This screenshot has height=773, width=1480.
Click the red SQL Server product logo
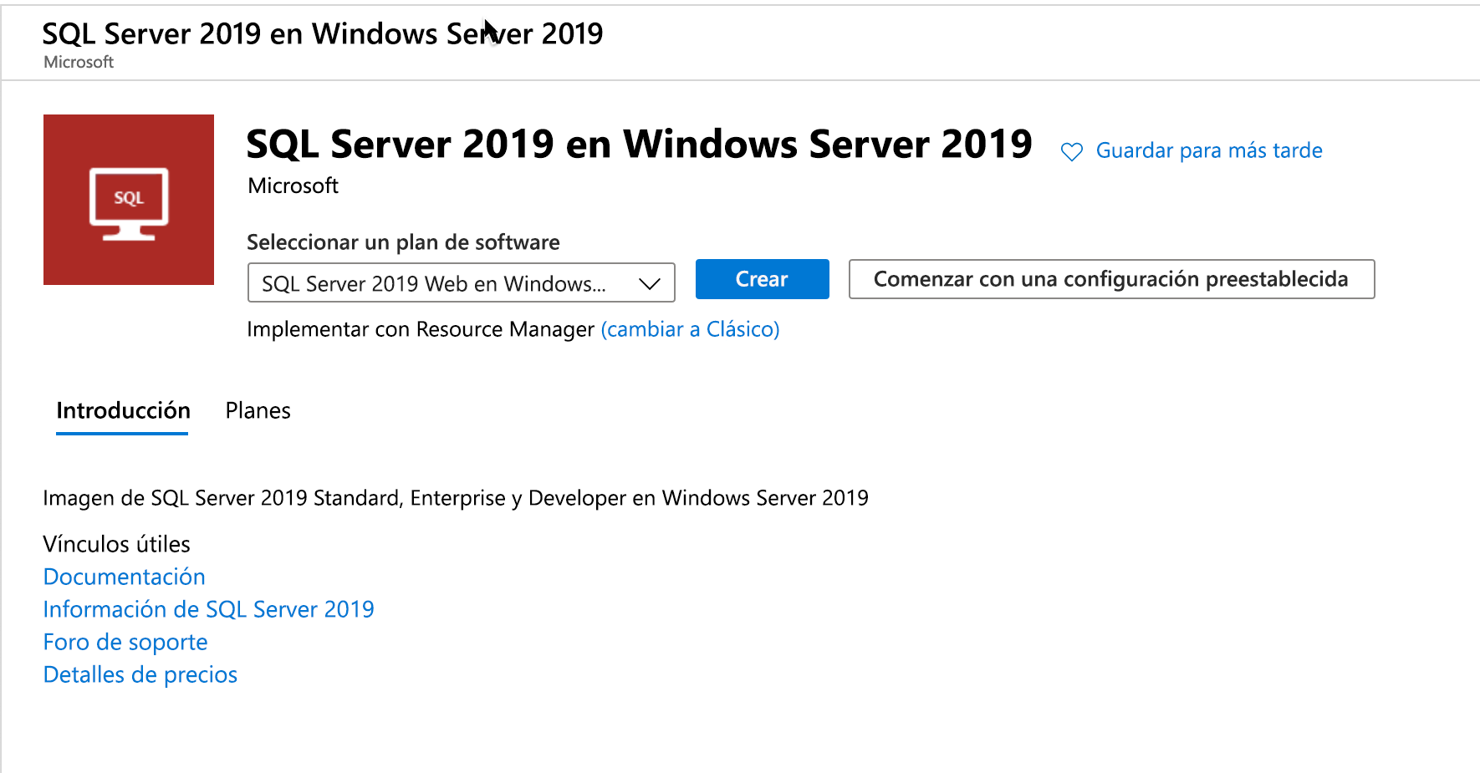tap(129, 200)
